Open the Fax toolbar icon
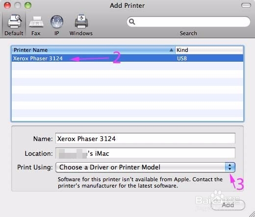Image resolution: width=255 pixels, height=217 pixels. [36, 22]
